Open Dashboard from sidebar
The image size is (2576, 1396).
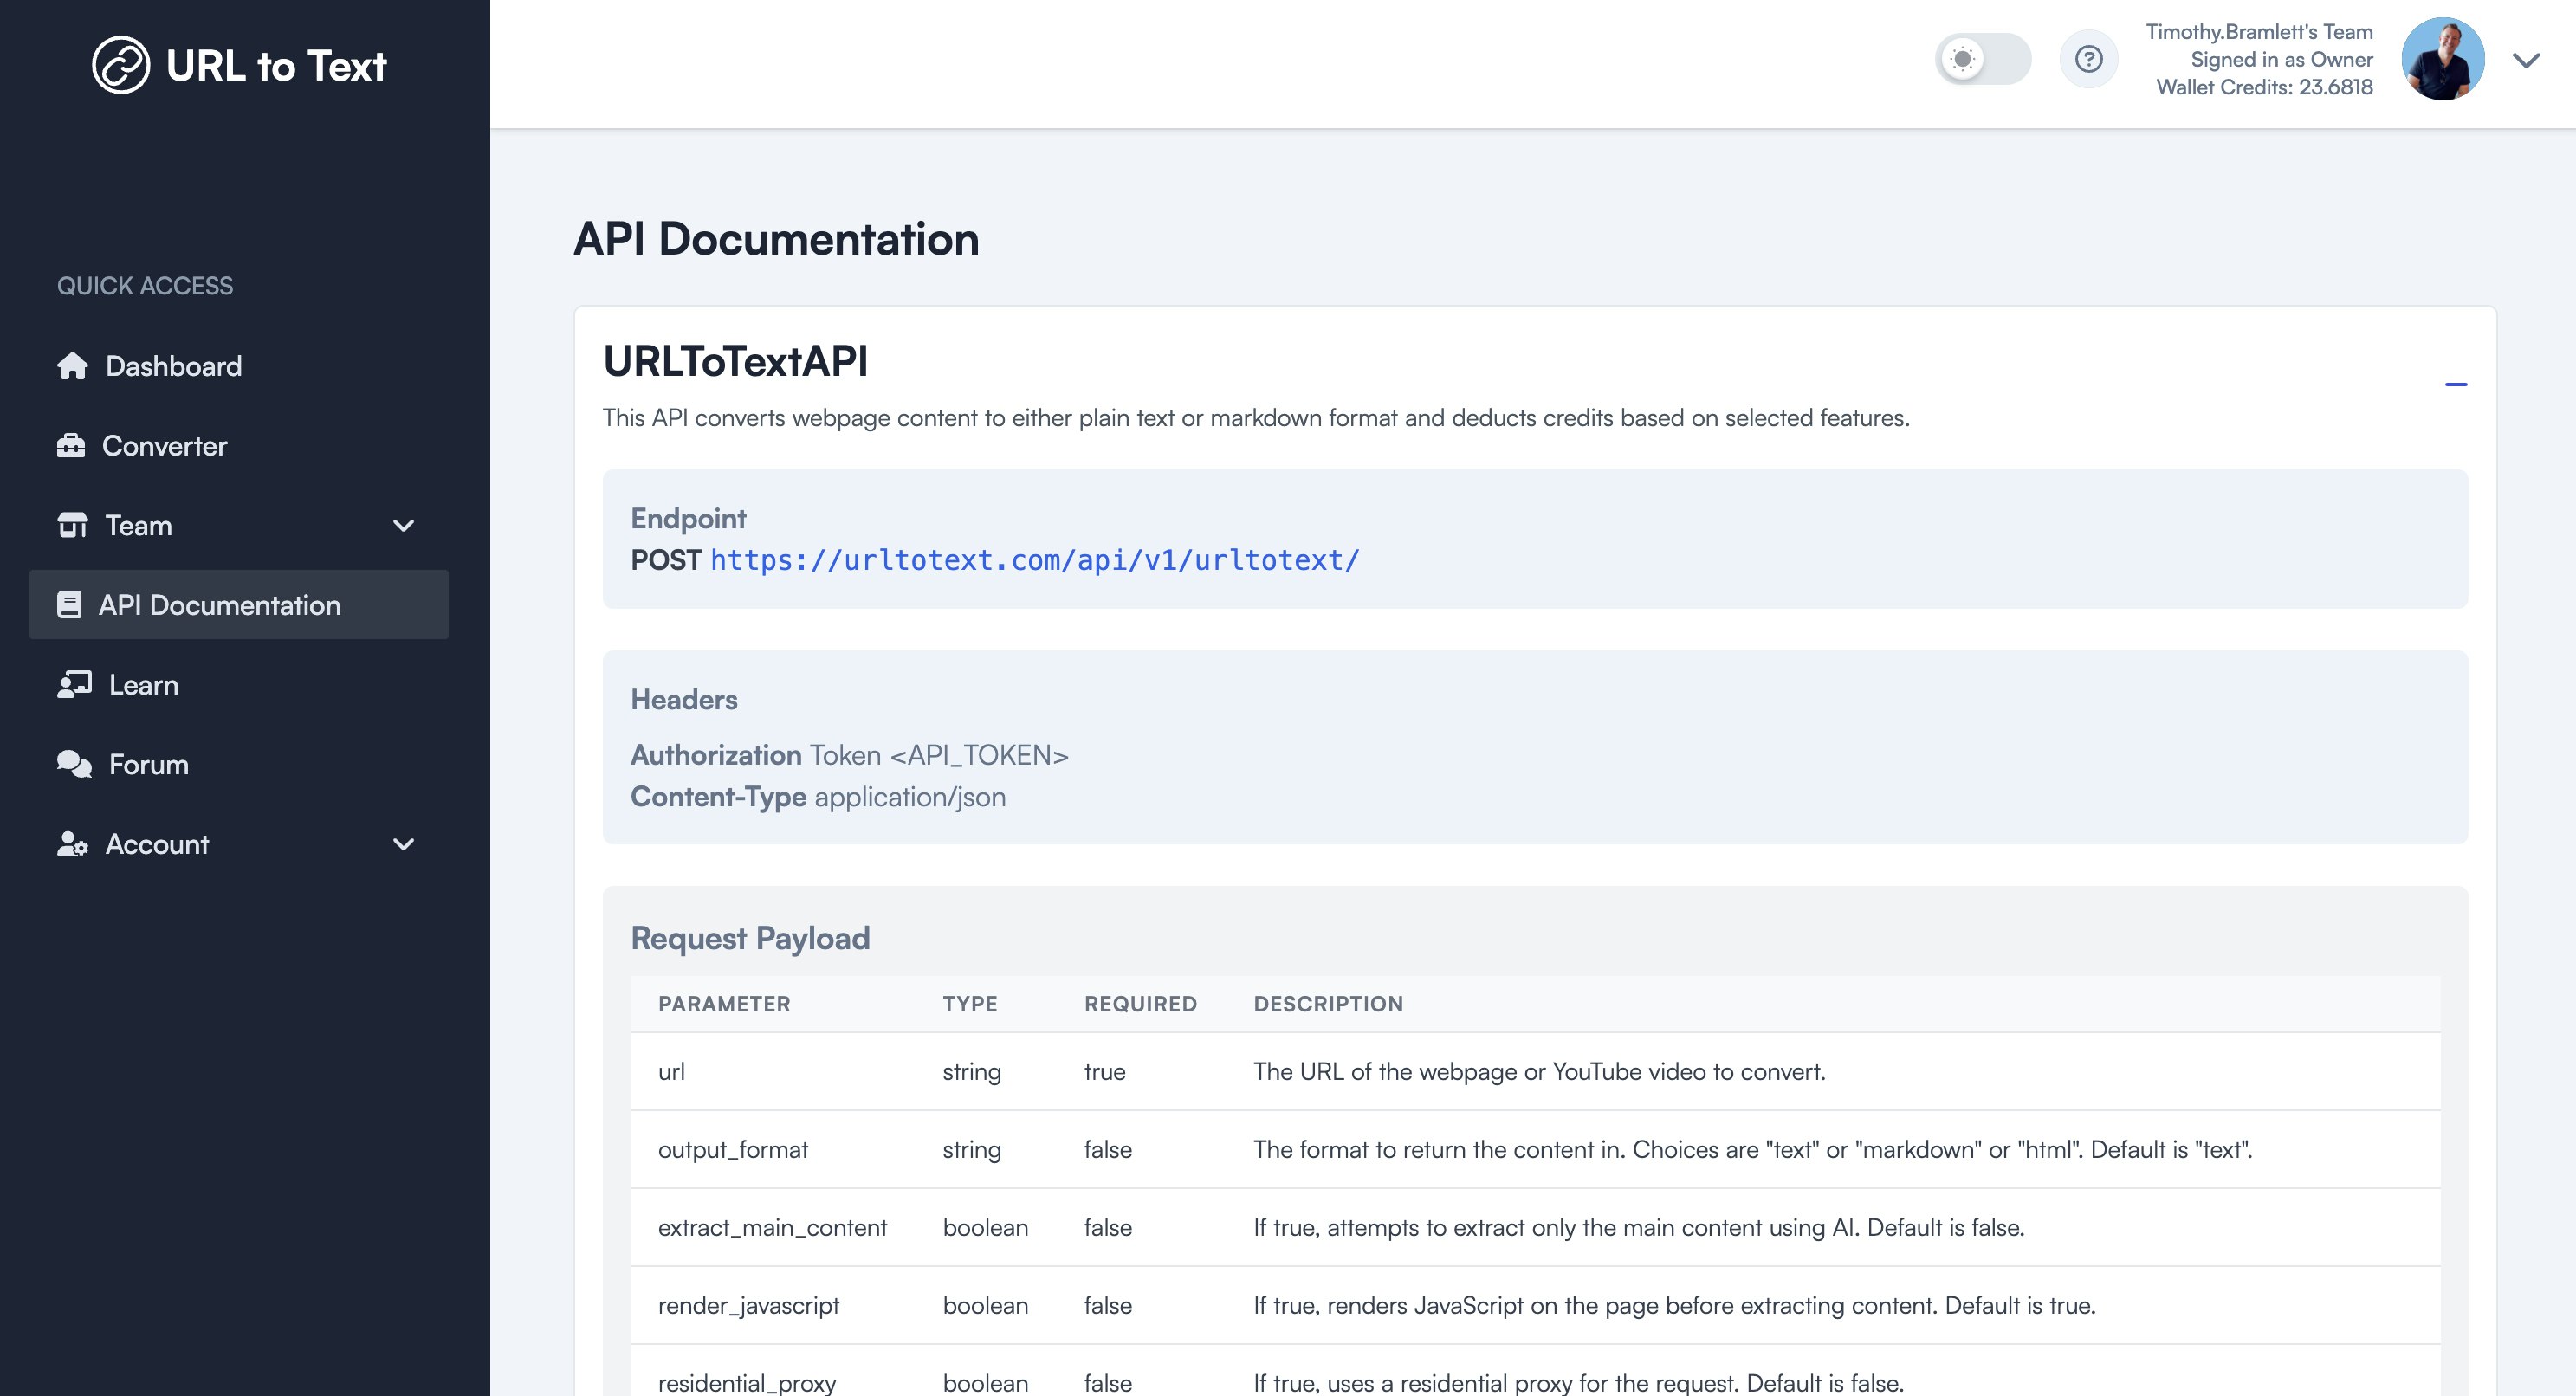click(238, 366)
